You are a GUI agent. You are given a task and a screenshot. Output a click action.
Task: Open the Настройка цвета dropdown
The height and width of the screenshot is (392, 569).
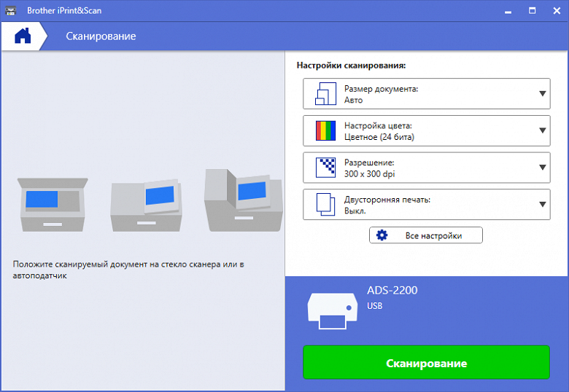(427, 130)
